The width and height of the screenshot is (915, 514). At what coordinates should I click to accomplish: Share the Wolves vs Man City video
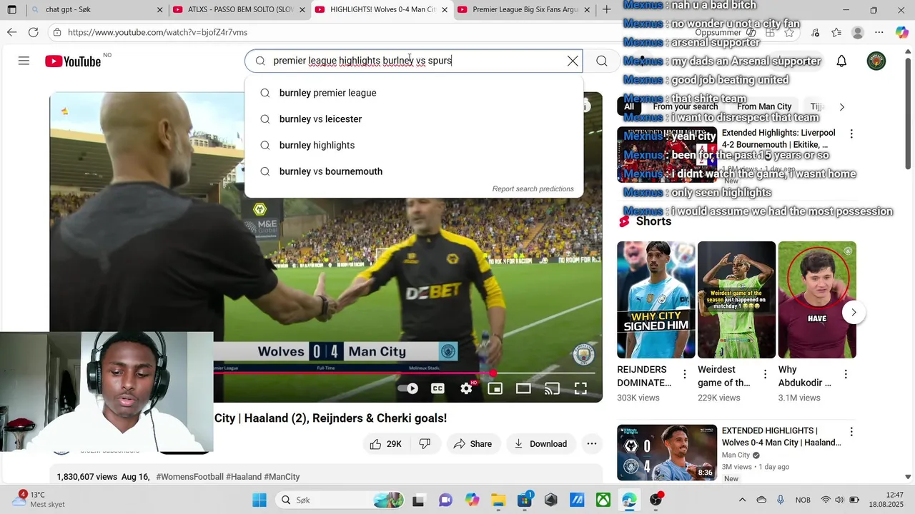(473, 444)
